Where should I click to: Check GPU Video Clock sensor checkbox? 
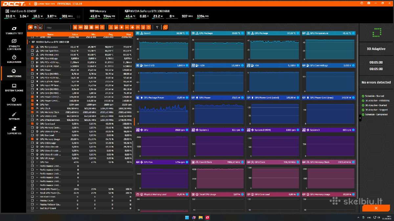coord(32,116)
